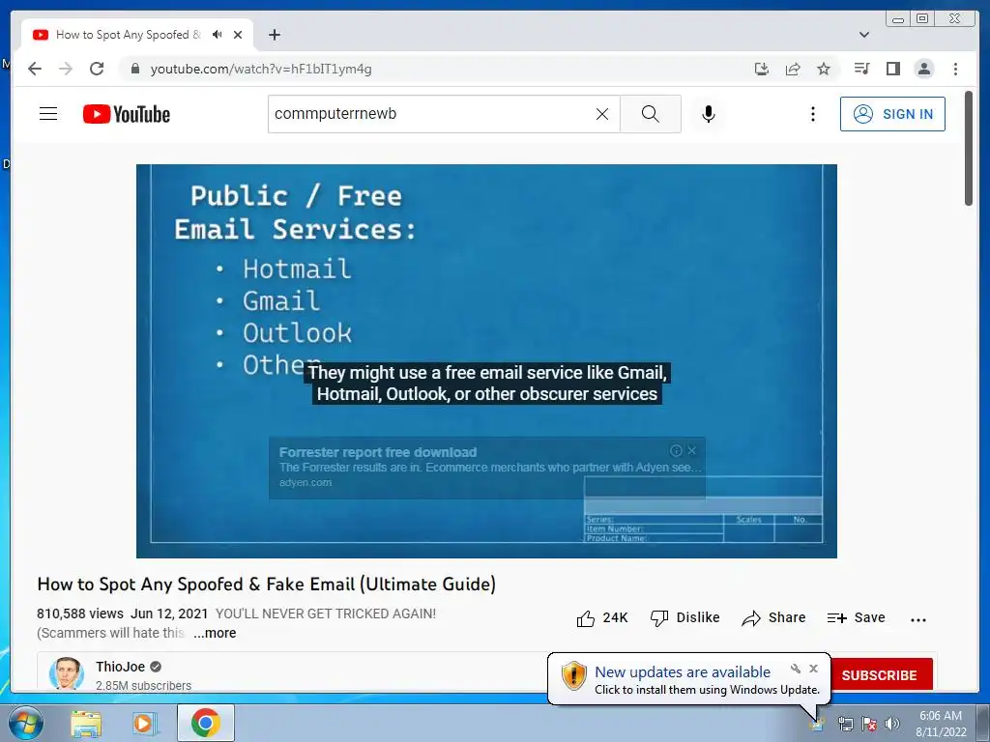Screen dimensions: 990x742
Task: Install YouTube app from address bar
Action: point(762,69)
